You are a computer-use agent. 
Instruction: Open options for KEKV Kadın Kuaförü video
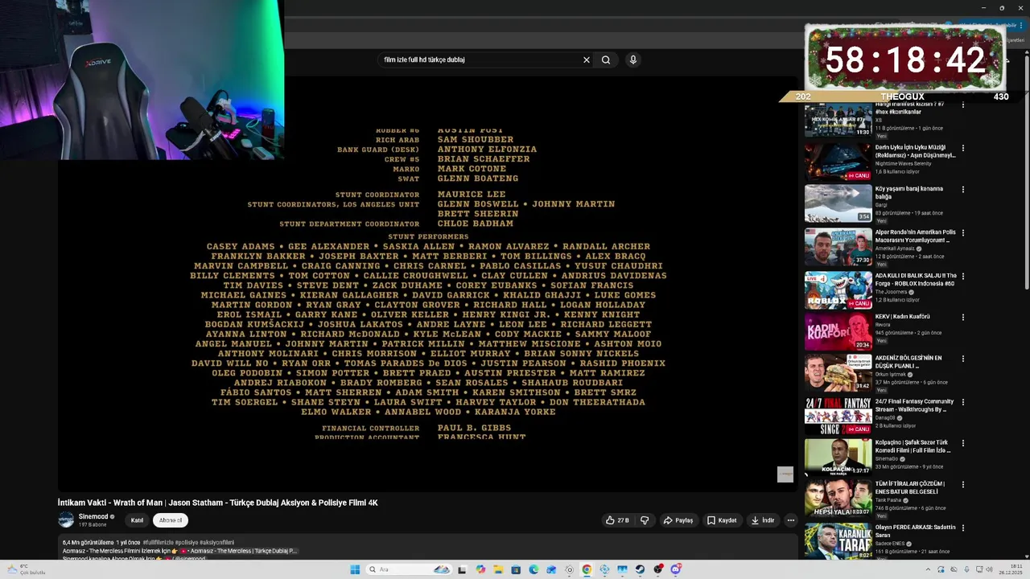963,318
